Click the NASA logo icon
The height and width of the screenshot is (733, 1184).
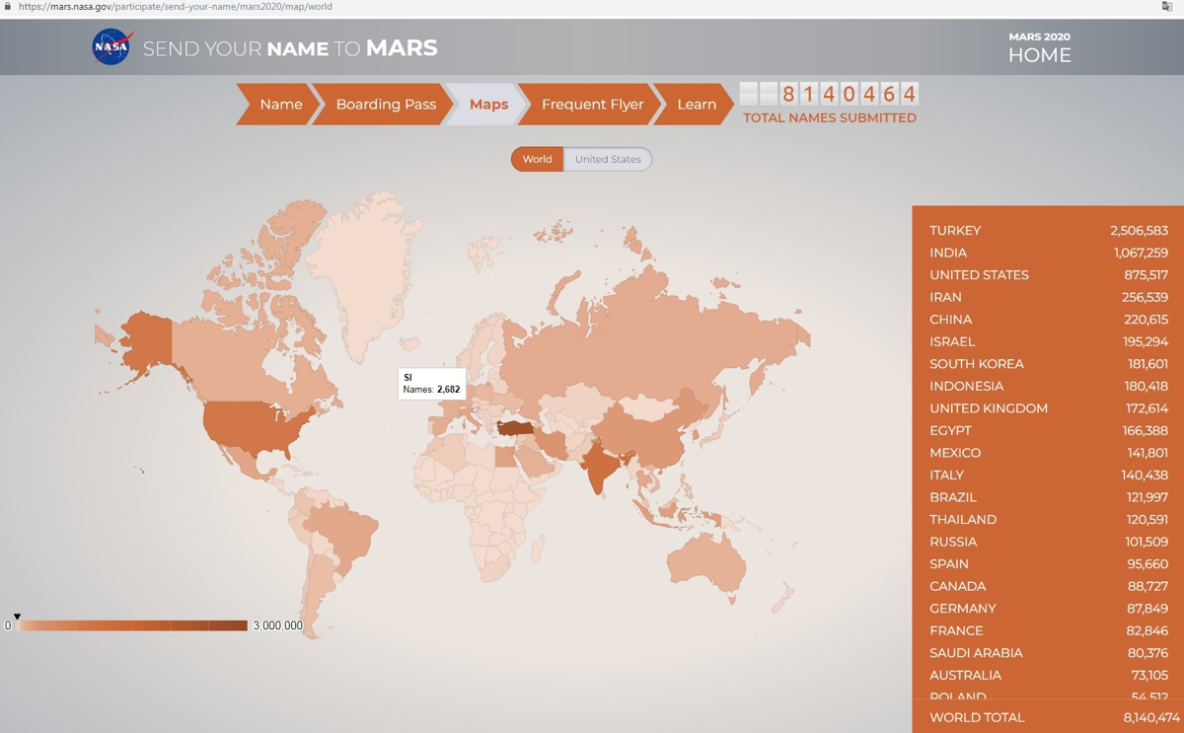[x=111, y=47]
